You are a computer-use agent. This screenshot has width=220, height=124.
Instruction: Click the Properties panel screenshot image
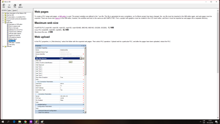click(60, 79)
